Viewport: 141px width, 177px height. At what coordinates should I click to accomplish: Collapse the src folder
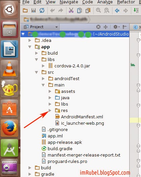pos(36,72)
